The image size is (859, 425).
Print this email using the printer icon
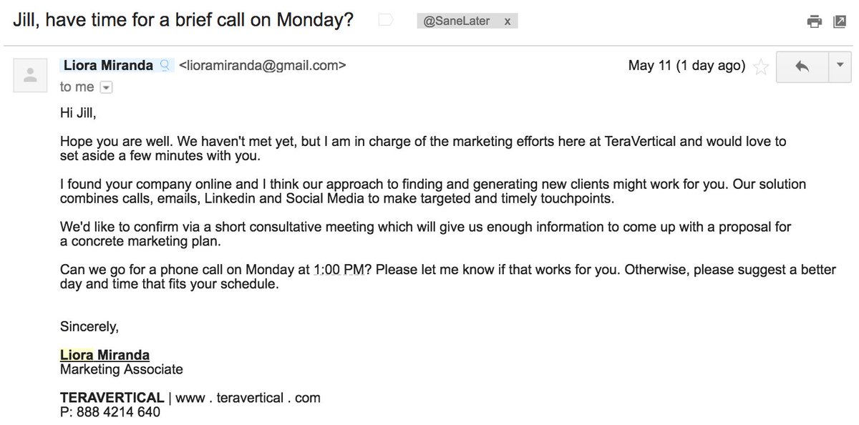(x=815, y=21)
